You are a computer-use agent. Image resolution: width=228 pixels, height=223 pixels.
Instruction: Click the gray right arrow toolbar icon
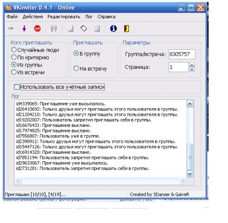[11, 28]
